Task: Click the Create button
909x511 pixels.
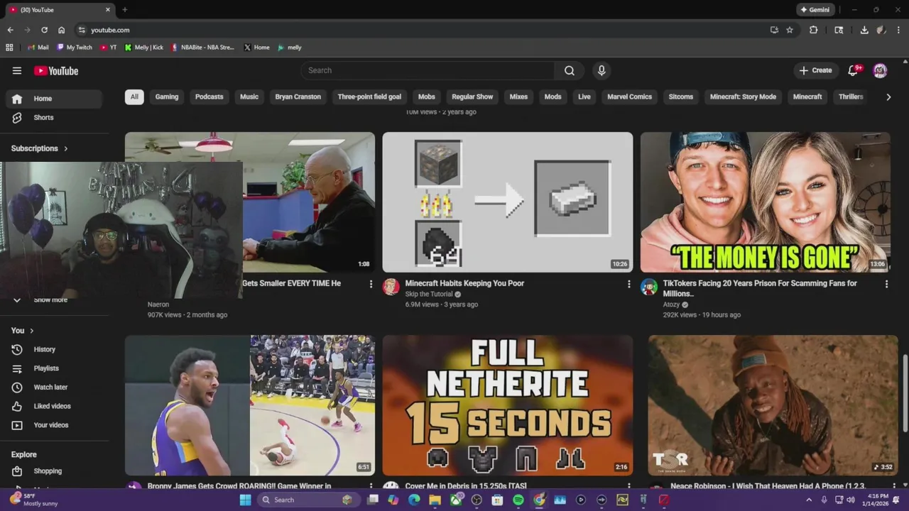Action: click(815, 70)
